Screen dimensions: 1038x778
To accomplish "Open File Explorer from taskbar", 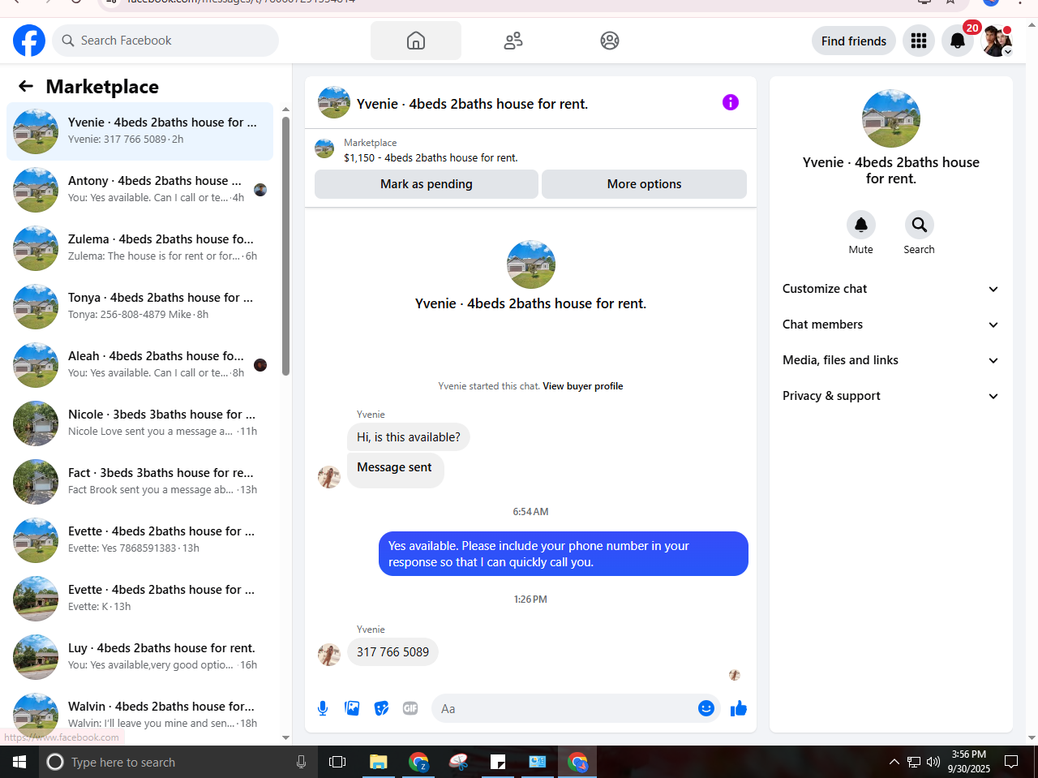I will pyautogui.click(x=378, y=762).
